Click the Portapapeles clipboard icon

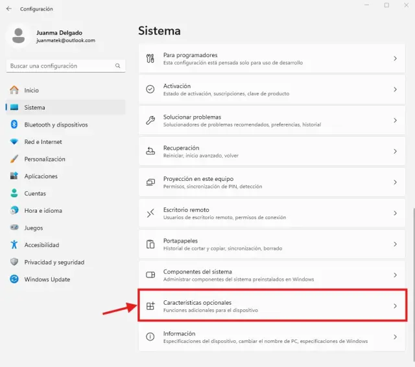tap(150, 244)
